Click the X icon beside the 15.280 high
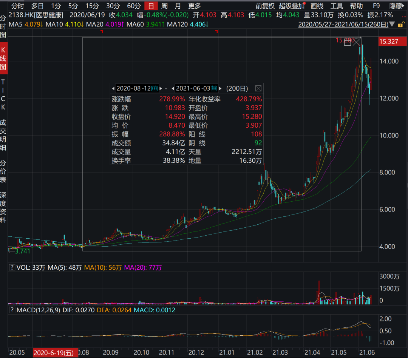The height and width of the screenshot is (358, 408). (x=357, y=42)
